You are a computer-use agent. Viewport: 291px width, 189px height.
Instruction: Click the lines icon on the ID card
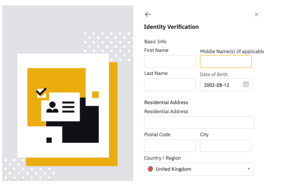pos(68,107)
